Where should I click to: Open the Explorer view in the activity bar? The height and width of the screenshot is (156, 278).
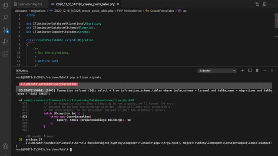(x=5, y=5)
